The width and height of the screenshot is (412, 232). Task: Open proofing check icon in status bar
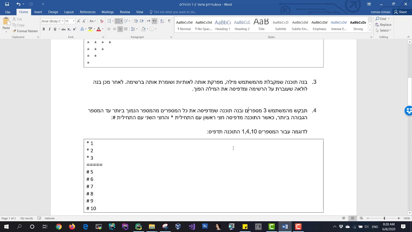39,218
